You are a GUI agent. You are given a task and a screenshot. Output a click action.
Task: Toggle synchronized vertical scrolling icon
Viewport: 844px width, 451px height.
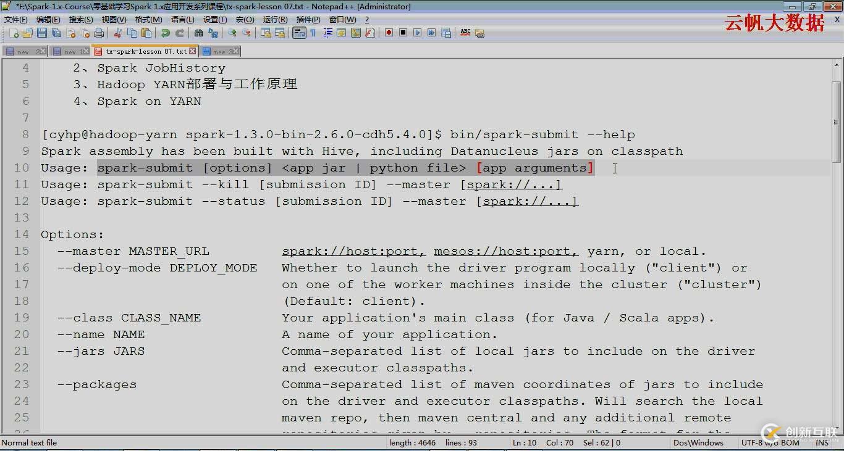click(265, 33)
